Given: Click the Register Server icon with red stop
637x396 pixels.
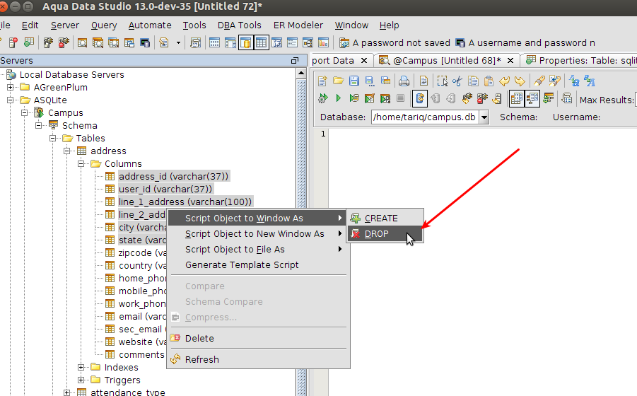Looking at the screenshot, I should tap(13, 42).
